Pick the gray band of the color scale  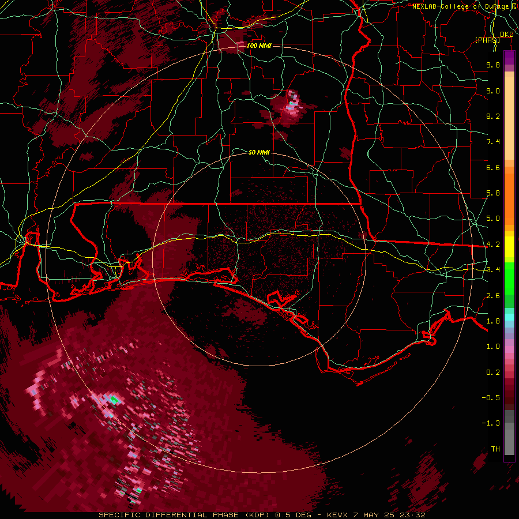509,433
